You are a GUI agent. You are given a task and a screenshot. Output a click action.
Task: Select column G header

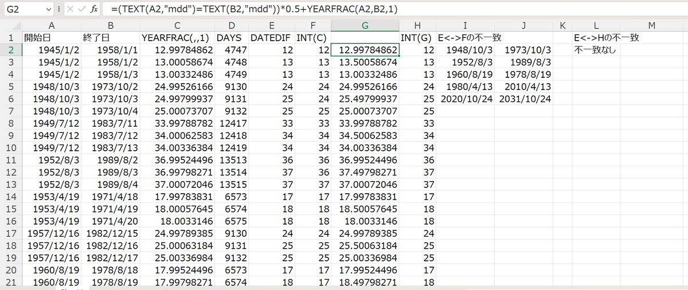click(x=365, y=25)
